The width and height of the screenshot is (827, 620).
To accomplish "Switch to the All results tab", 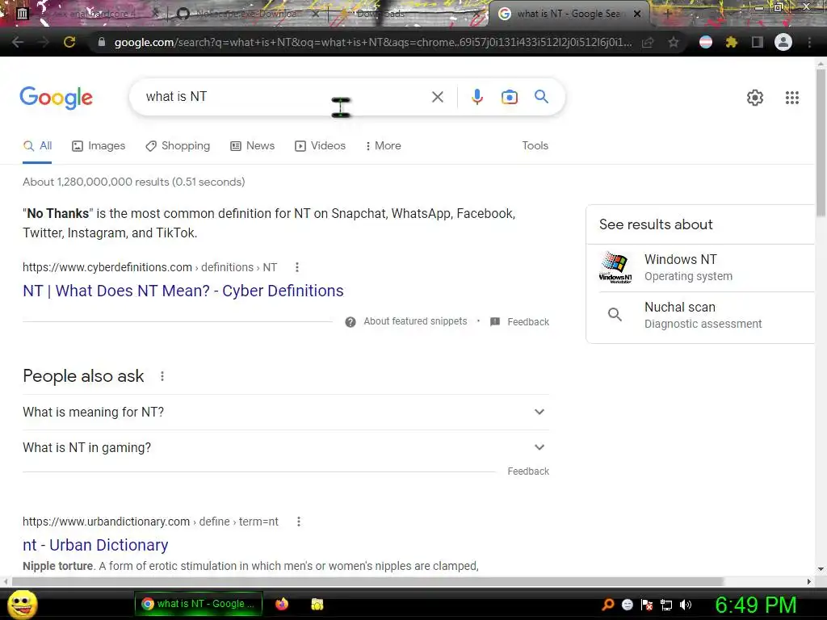I will [x=37, y=146].
